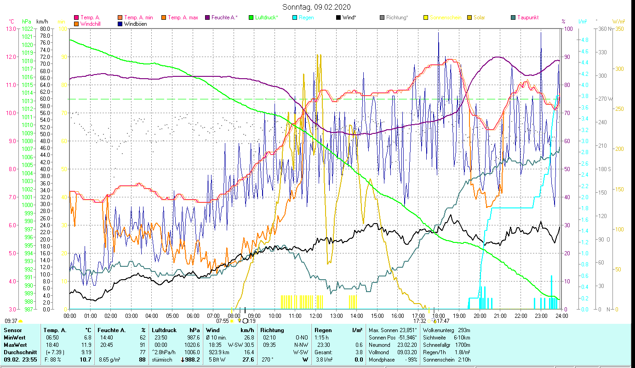Screen dimensions: 635x368
Task: Click the 'Temp. A. max' legend label
Action: pos(183,17)
